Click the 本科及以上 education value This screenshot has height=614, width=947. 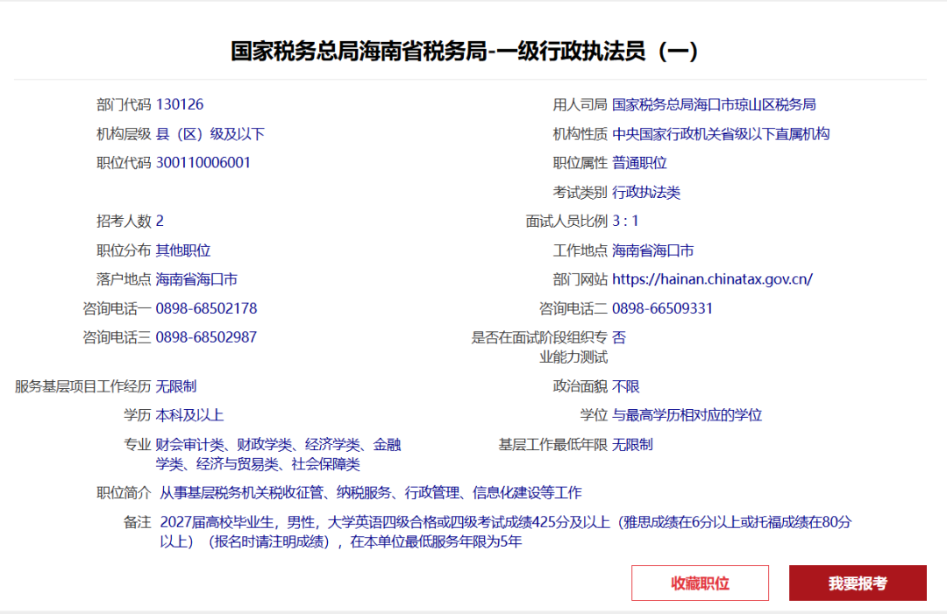pyautogui.click(x=189, y=415)
